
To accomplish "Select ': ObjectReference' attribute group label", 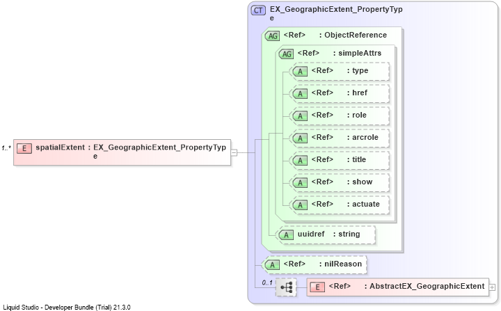I will pyautogui.click(x=353, y=35).
